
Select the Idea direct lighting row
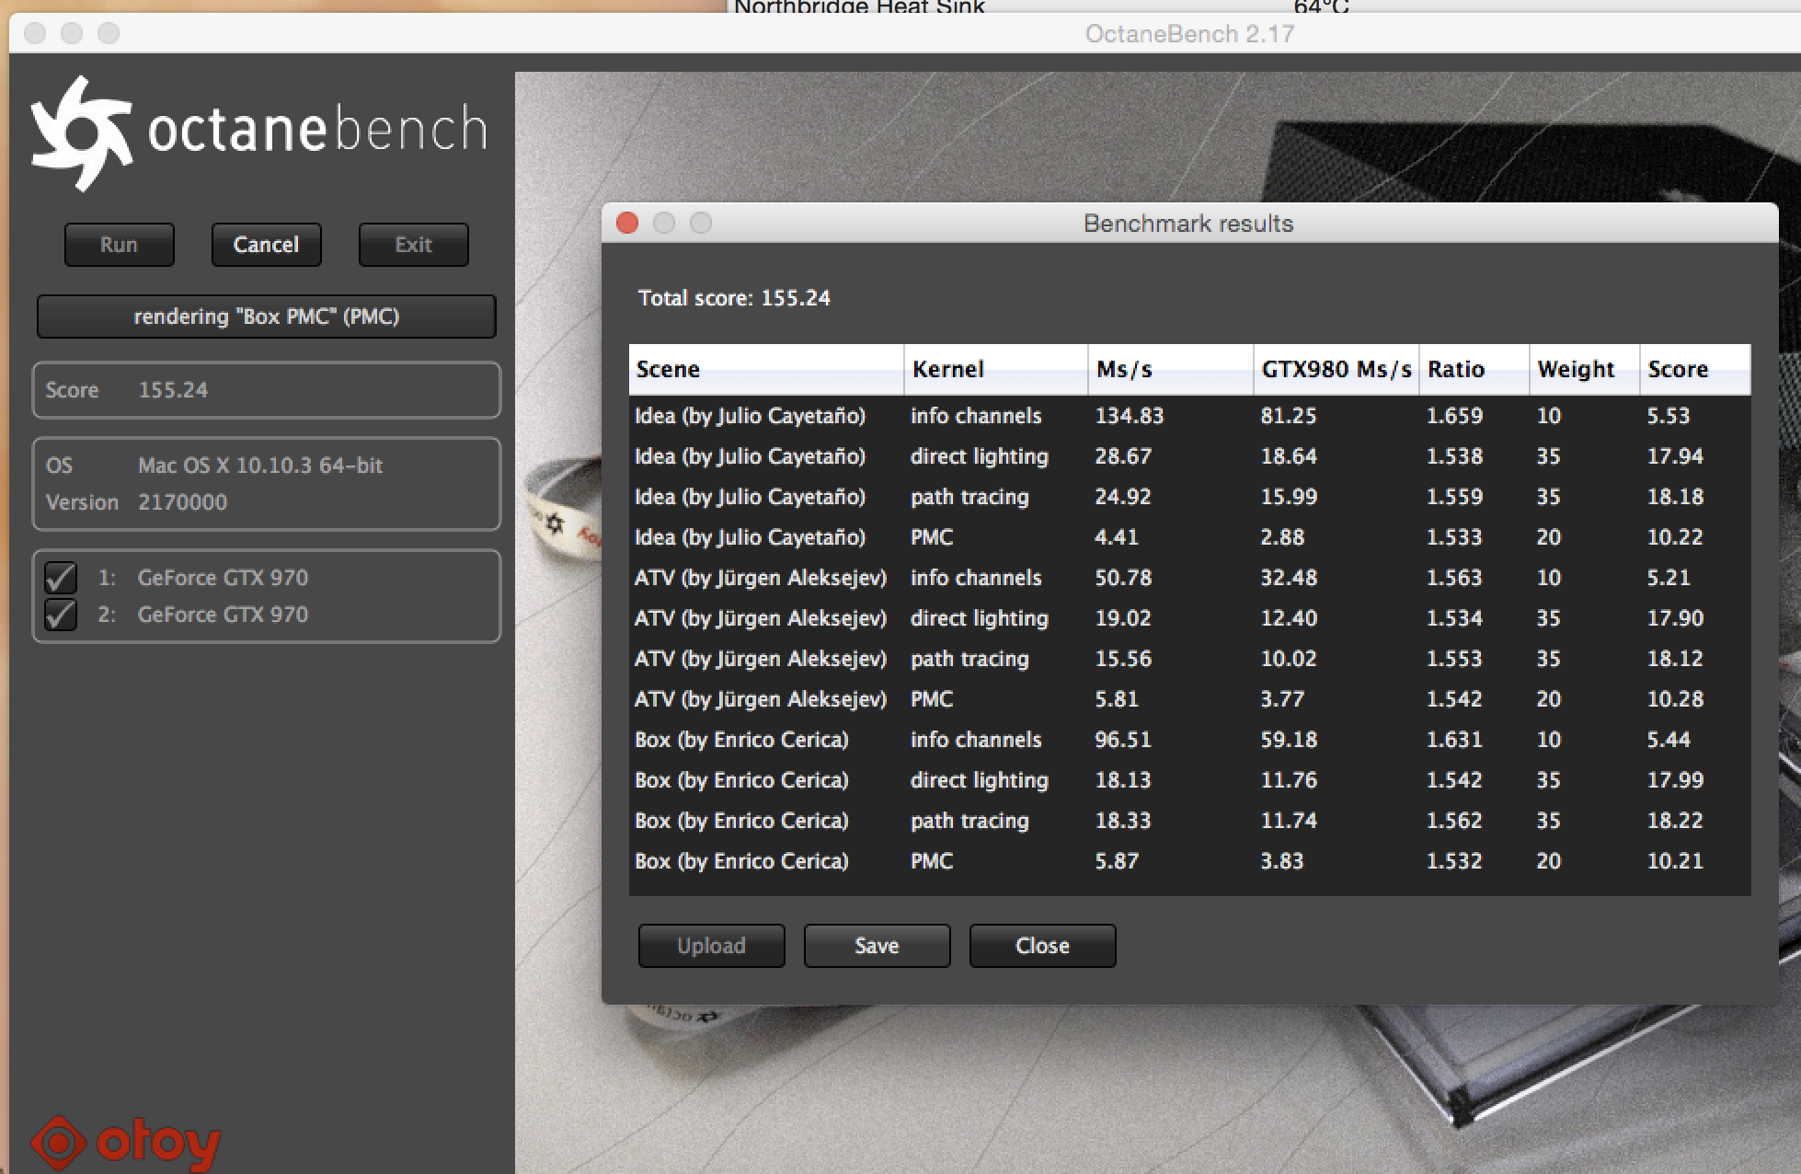click(x=1189, y=456)
